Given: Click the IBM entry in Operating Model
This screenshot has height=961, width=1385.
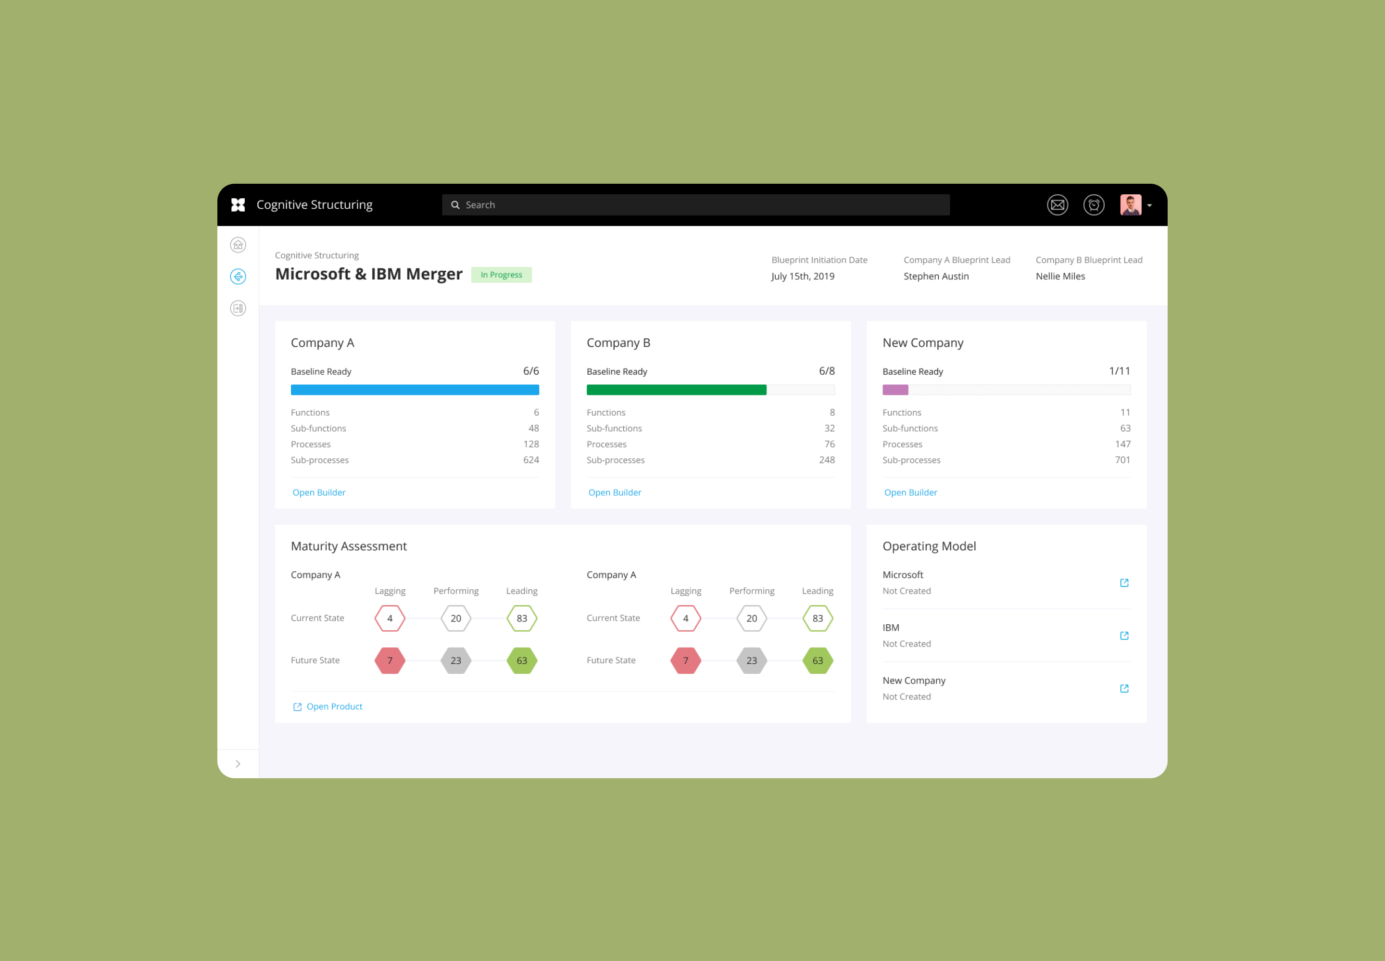Looking at the screenshot, I should click(891, 628).
